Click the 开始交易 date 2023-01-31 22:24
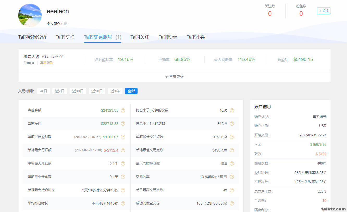347x212 pixels. 313,135
